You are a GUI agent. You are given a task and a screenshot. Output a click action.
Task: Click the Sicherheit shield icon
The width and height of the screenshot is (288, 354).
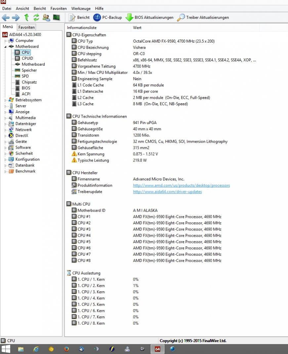coord(11,153)
